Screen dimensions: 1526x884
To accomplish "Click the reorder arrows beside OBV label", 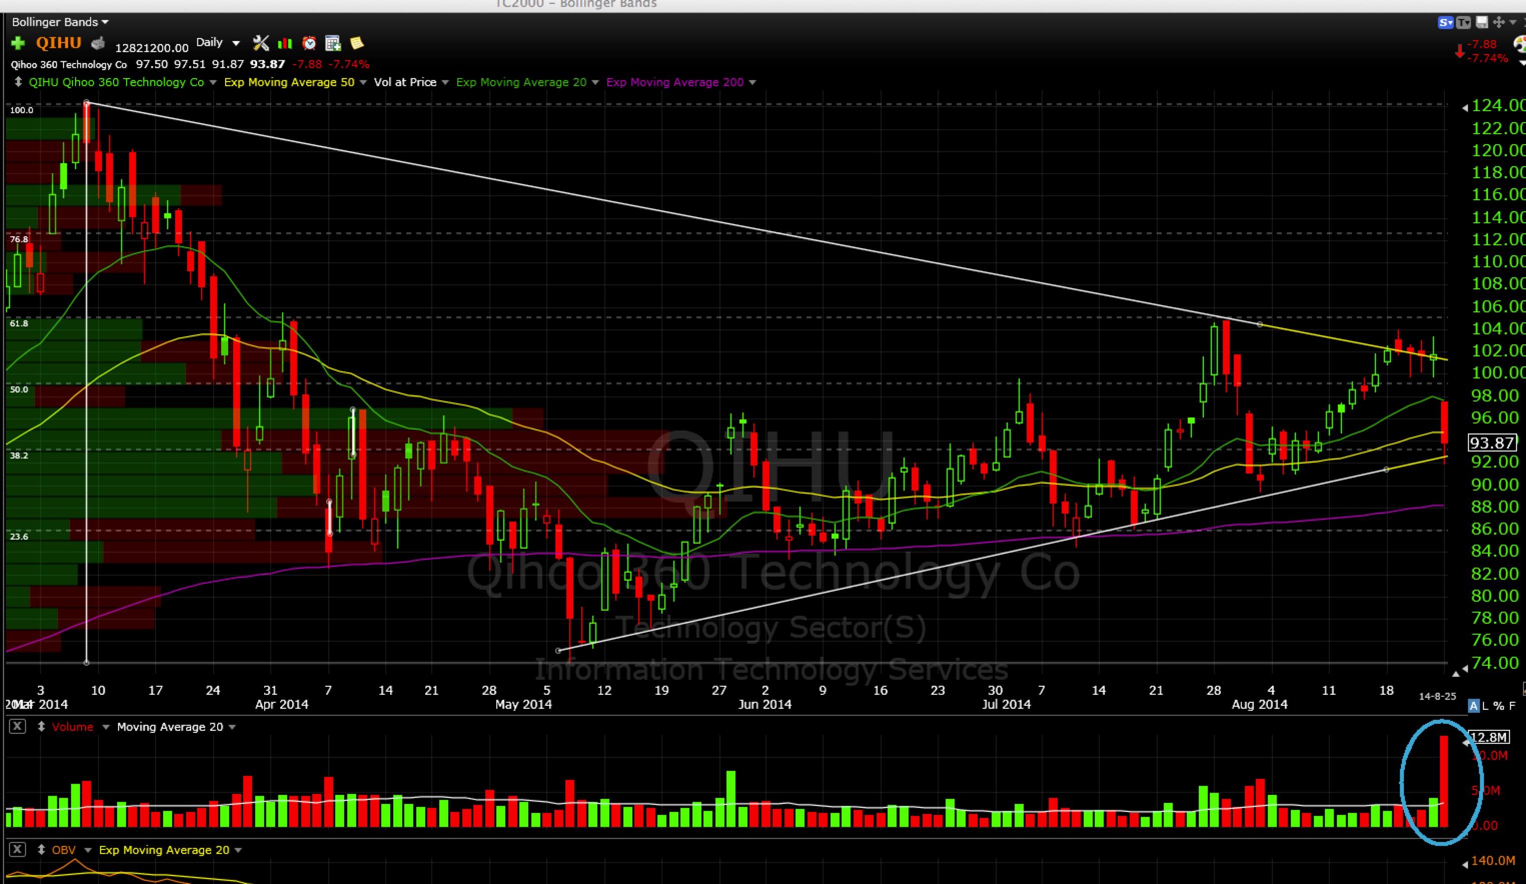I will point(41,849).
